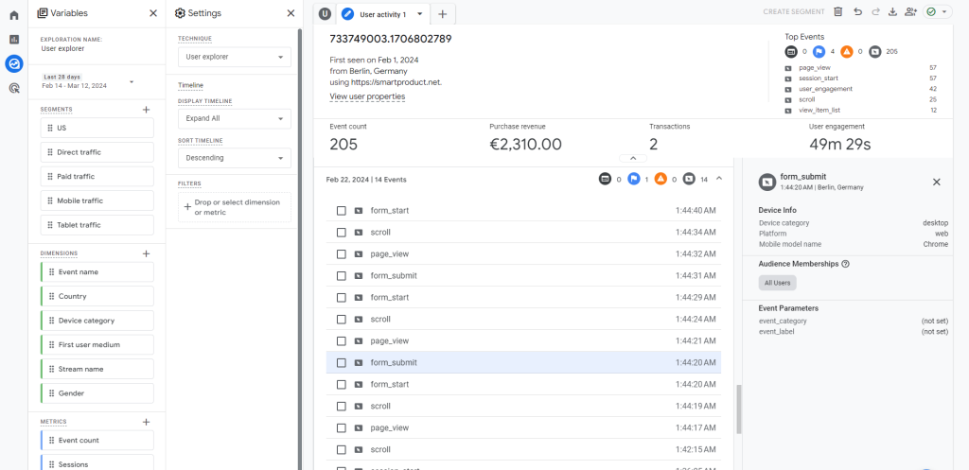The image size is (969, 470).
Task: Open the Advertising icon in left sidebar
Action: click(x=13, y=88)
